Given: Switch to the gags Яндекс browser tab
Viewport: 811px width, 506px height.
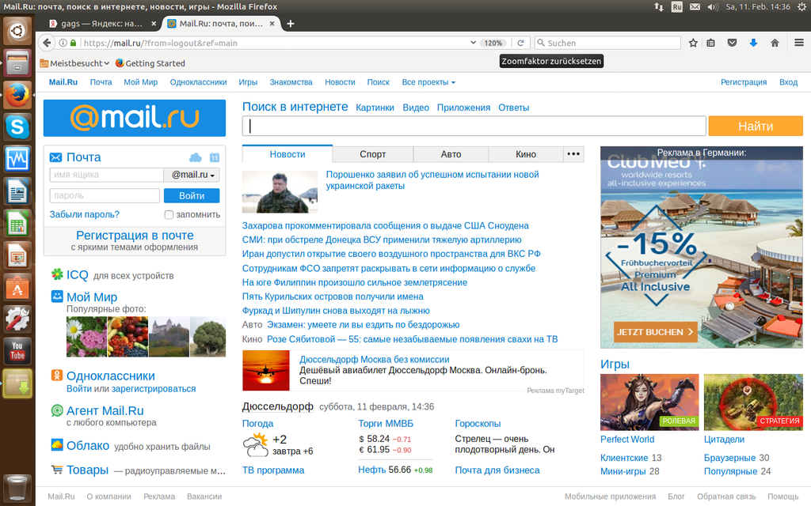Looking at the screenshot, I should pos(102,23).
